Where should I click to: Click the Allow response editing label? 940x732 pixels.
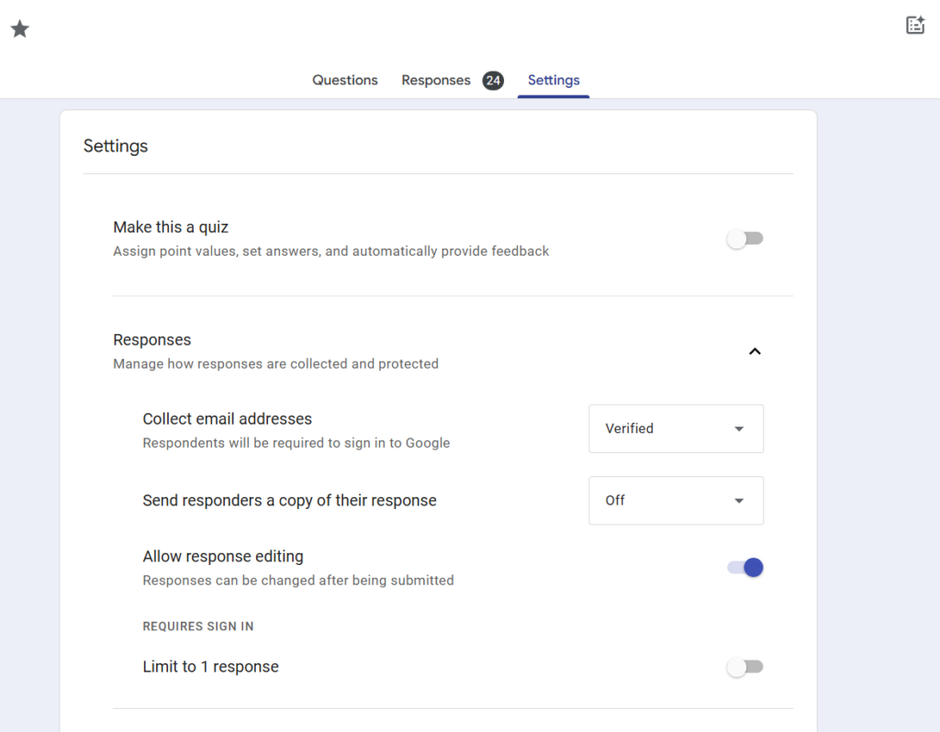pos(223,557)
